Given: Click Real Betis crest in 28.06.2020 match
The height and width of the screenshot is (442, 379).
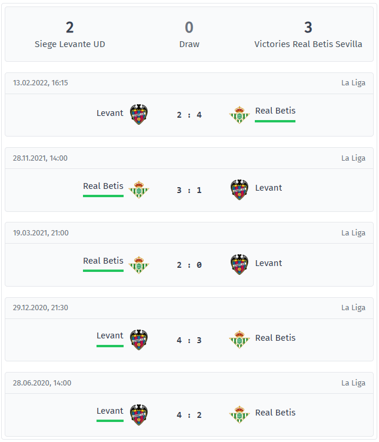Looking at the screenshot, I should pyautogui.click(x=240, y=414).
